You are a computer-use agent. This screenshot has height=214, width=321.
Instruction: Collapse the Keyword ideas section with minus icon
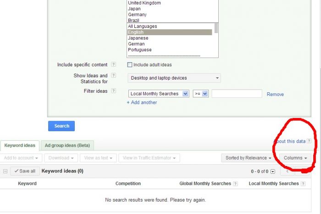[6, 171]
